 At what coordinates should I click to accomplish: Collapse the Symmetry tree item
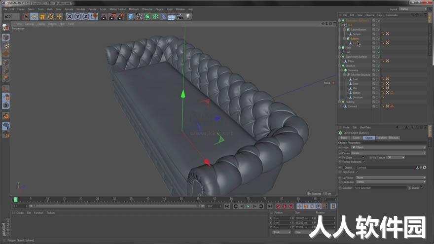[342, 70]
